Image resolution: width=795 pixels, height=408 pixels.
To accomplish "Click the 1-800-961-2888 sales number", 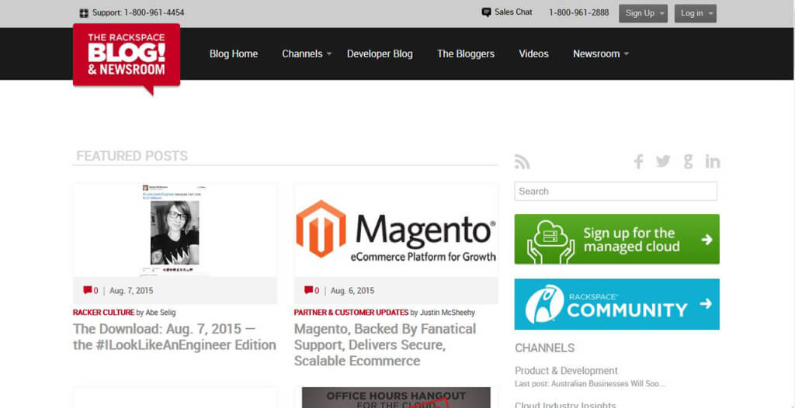I will 578,12.
